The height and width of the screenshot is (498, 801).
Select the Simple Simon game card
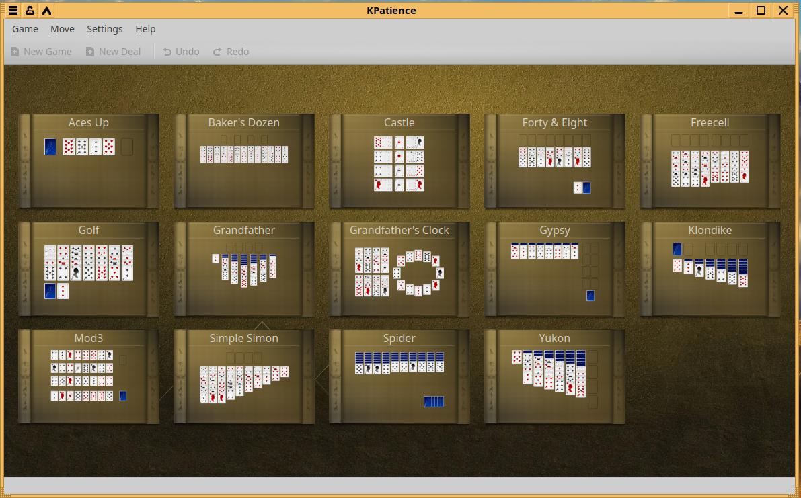[243, 376]
